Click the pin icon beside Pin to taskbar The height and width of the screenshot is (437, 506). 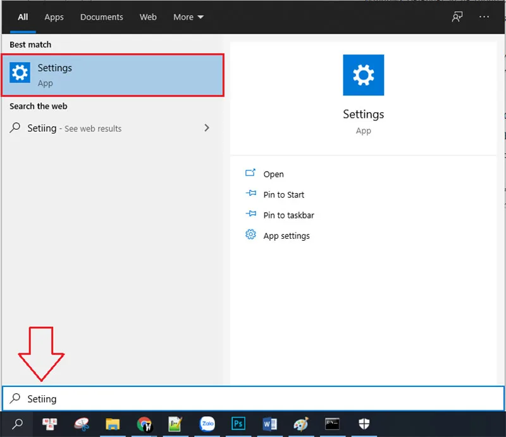pos(250,214)
